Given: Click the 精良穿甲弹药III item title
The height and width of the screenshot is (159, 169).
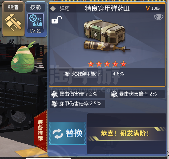Looking at the screenshot, I should click(x=107, y=8).
